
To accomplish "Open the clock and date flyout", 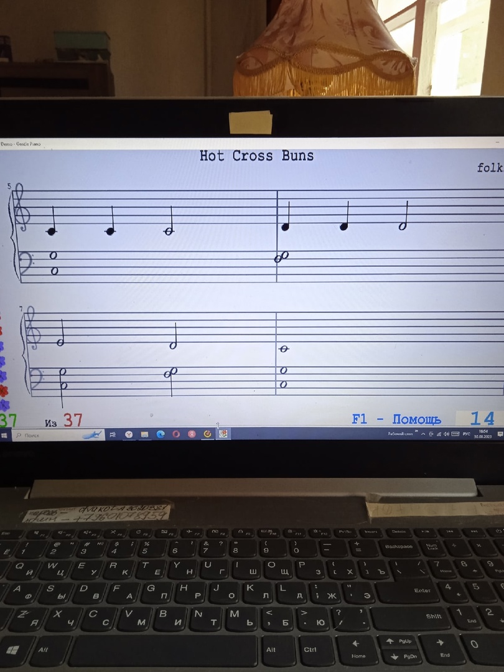I will [483, 434].
